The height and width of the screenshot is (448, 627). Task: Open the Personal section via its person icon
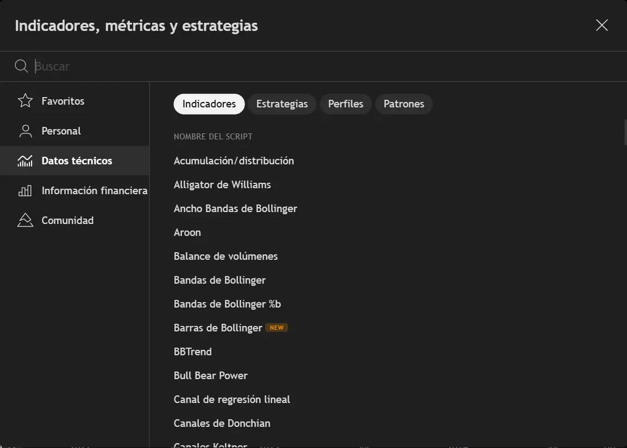click(25, 130)
